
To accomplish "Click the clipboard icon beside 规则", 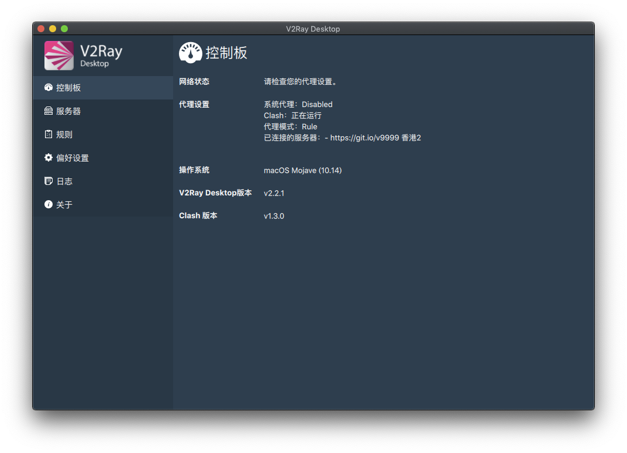I will (x=49, y=135).
